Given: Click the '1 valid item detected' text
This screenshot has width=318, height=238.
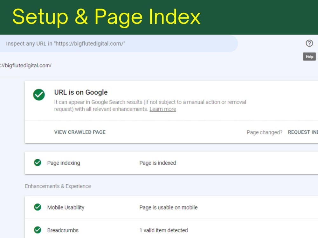Looking at the screenshot, I should [163, 230].
